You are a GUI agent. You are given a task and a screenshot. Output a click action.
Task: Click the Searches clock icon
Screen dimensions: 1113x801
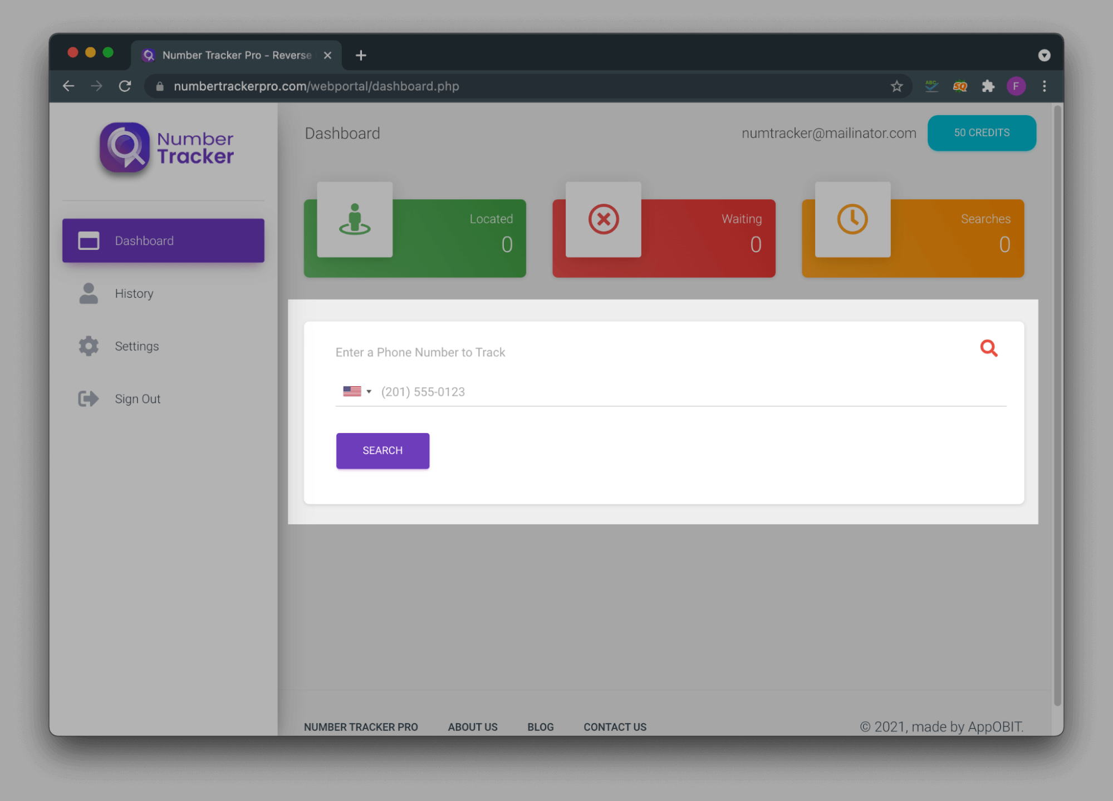tap(852, 219)
